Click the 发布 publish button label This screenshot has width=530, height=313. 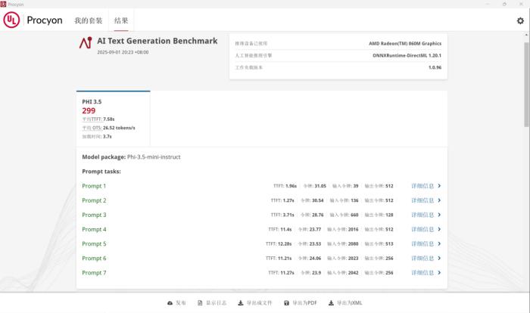(181, 303)
